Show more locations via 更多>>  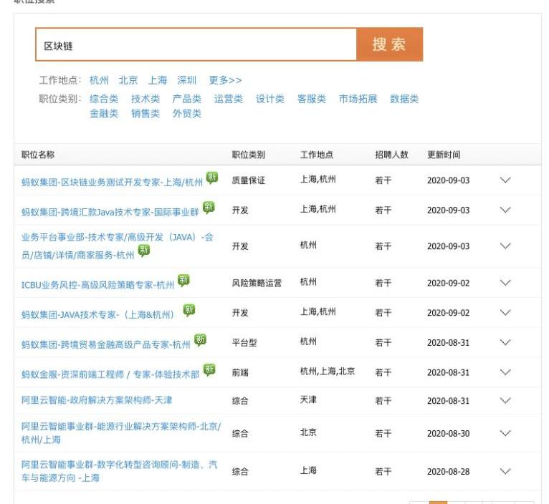[225, 80]
